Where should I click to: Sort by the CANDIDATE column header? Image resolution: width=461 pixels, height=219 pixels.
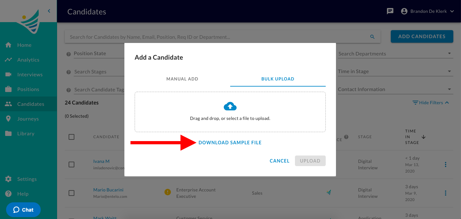pyautogui.click(x=106, y=137)
